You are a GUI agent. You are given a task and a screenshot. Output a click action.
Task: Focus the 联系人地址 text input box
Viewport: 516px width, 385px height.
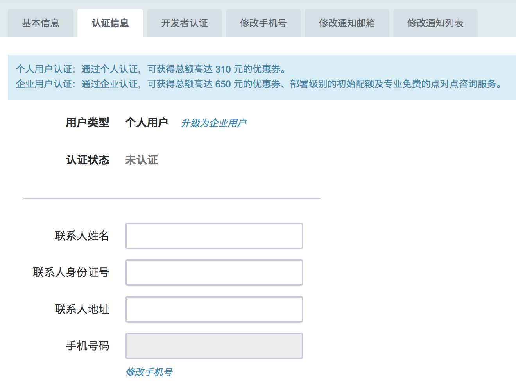pos(214,309)
